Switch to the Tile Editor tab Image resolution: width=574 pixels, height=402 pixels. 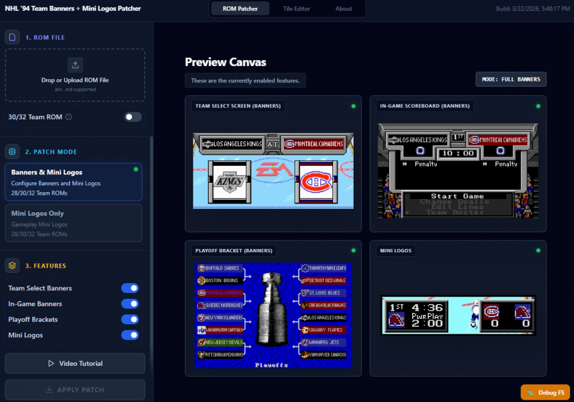296,9
